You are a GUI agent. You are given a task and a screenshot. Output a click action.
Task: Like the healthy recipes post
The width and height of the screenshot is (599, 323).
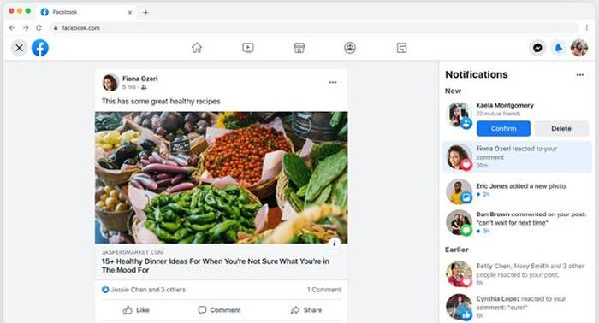coord(136,310)
